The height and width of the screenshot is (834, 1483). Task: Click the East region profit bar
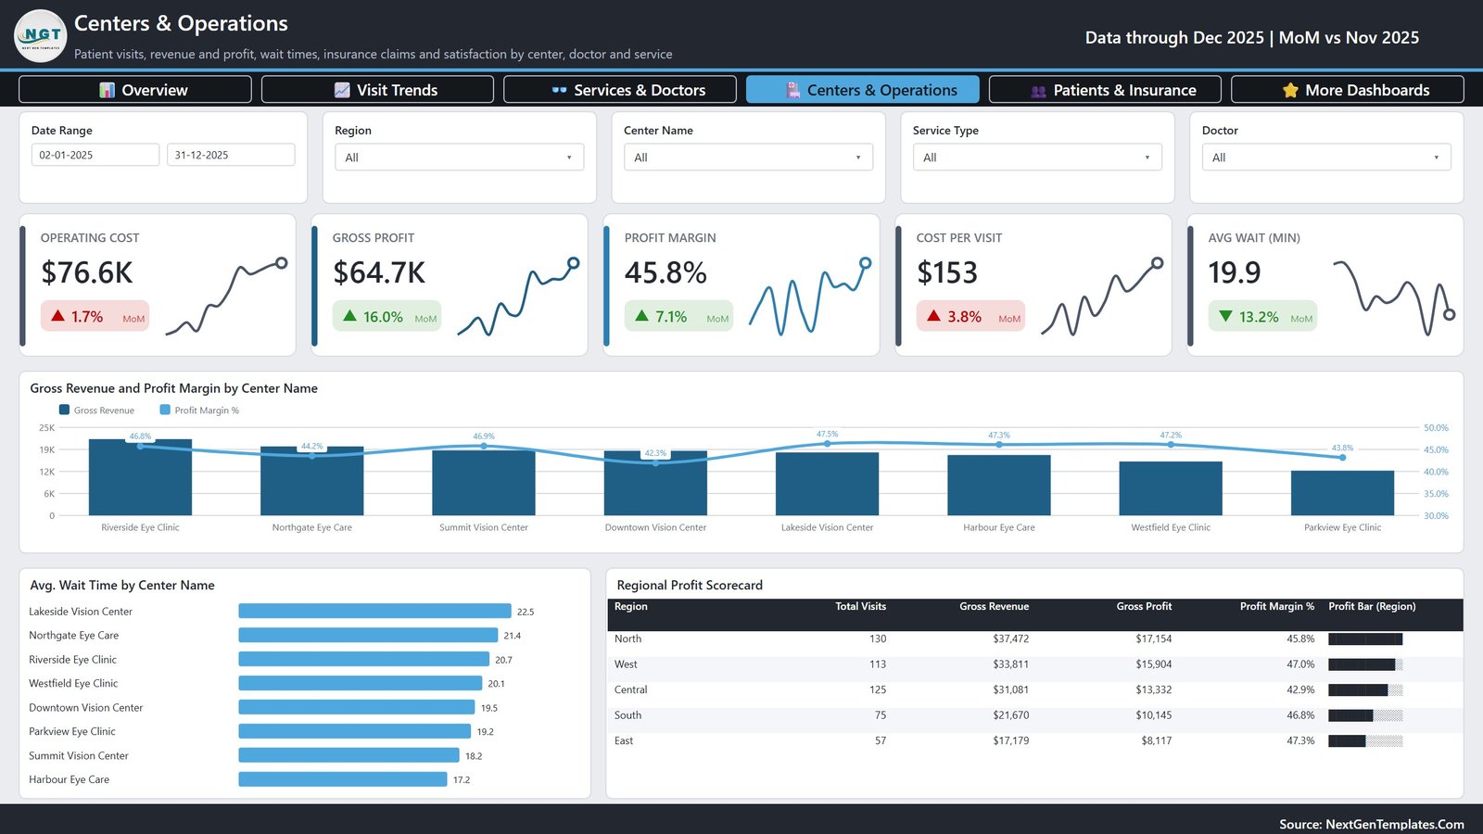coord(1365,740)
